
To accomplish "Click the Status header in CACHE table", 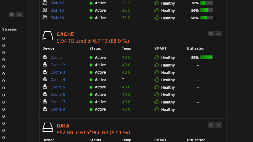I will (95, 48).
